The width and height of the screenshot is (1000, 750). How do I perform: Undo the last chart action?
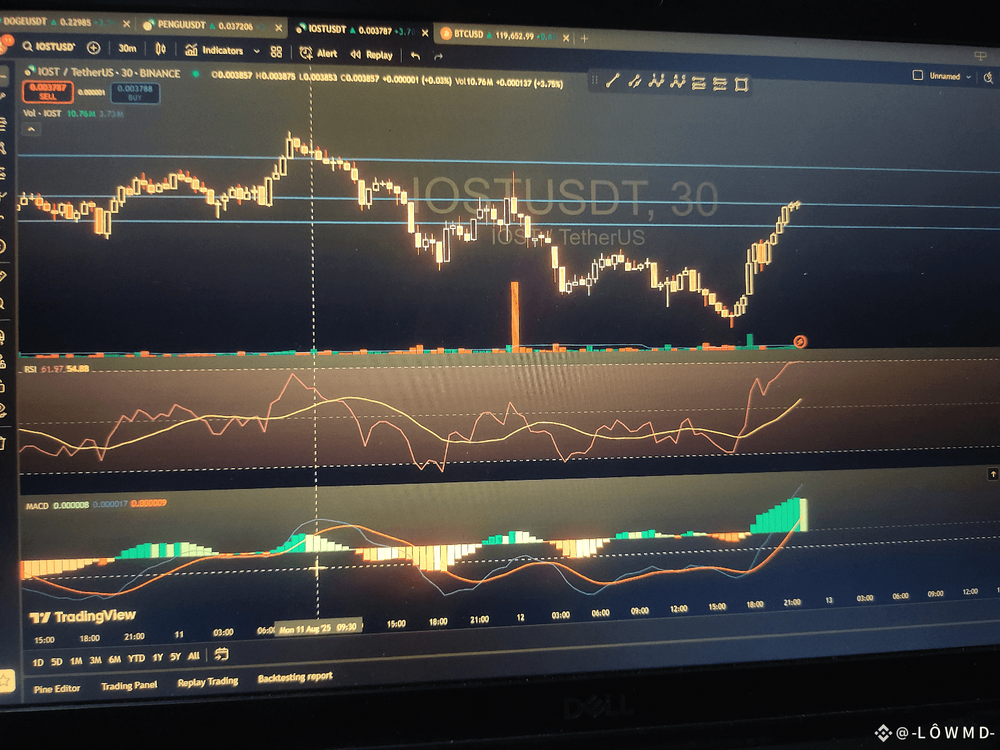(415, 56)
